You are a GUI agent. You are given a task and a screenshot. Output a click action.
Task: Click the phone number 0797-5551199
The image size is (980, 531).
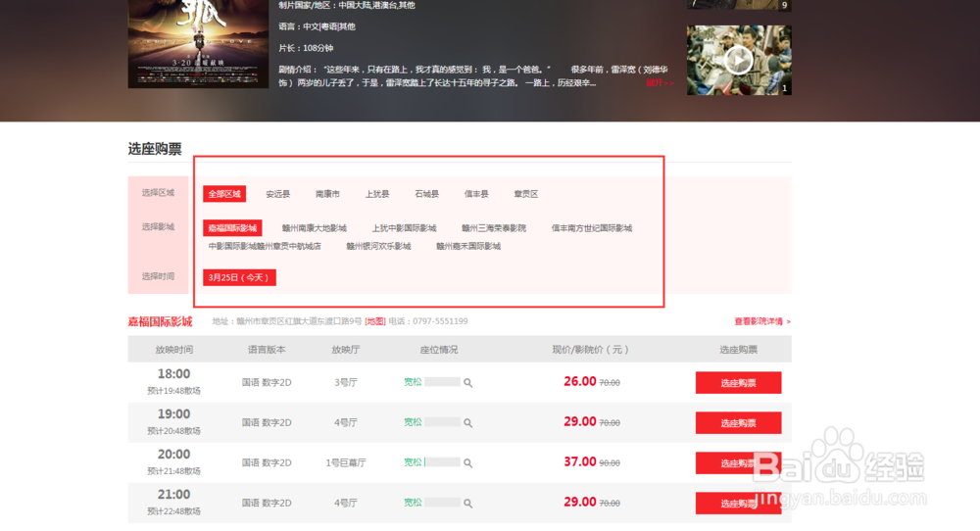440,321
